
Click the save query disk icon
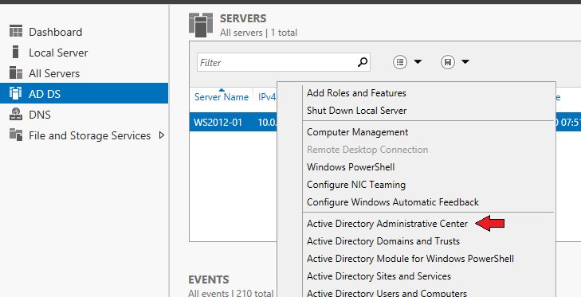coord(448,62)
